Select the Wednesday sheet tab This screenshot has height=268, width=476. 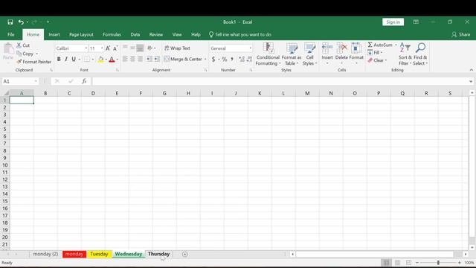pos(129,254)
